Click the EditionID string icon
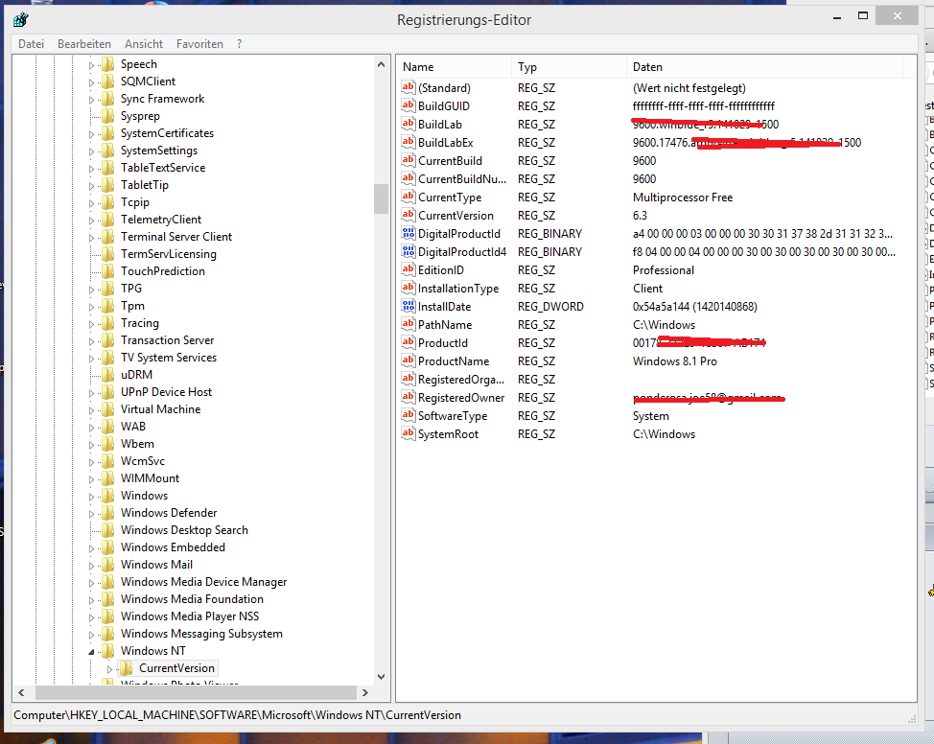 click(x=409, y=269)
